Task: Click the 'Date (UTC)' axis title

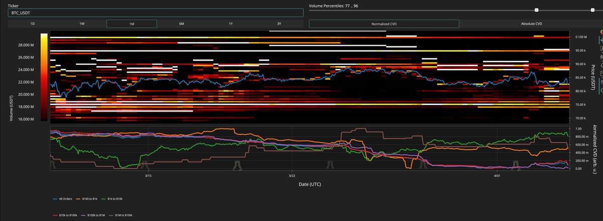Action: tap(309, 184)
